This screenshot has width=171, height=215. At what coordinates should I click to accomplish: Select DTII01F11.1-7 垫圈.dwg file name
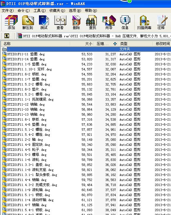click(x=27, y=79)
